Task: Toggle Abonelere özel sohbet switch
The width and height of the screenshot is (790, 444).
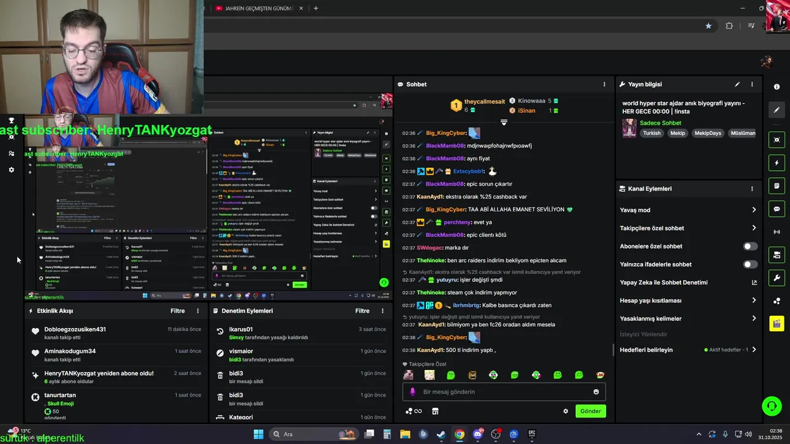Action: 750,246
